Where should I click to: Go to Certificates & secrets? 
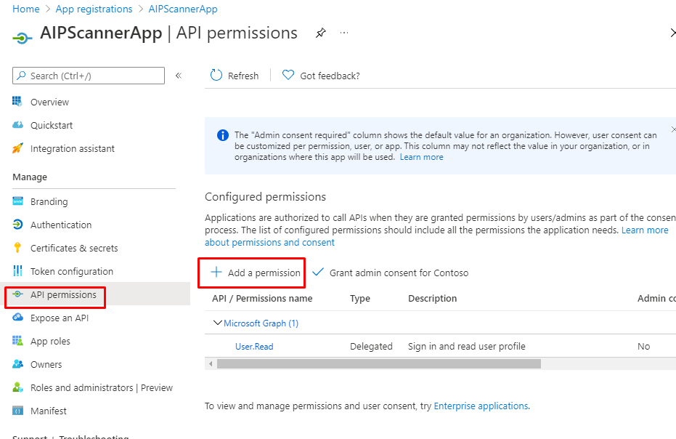click(x=73, y=249)
